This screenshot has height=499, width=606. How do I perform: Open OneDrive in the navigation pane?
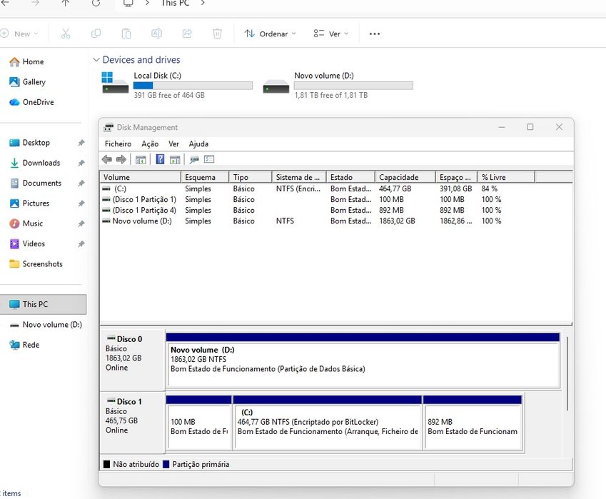coord(31,102)
